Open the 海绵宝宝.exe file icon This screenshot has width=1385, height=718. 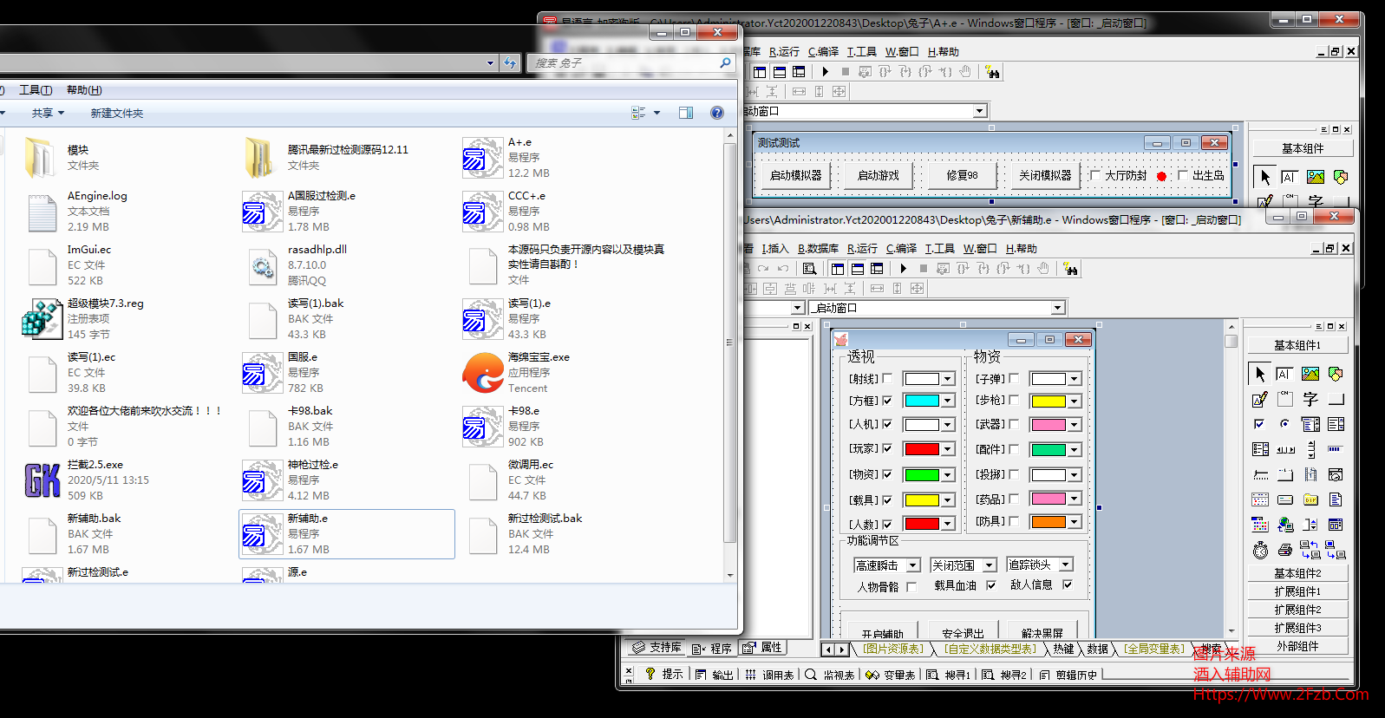point(483,373)
